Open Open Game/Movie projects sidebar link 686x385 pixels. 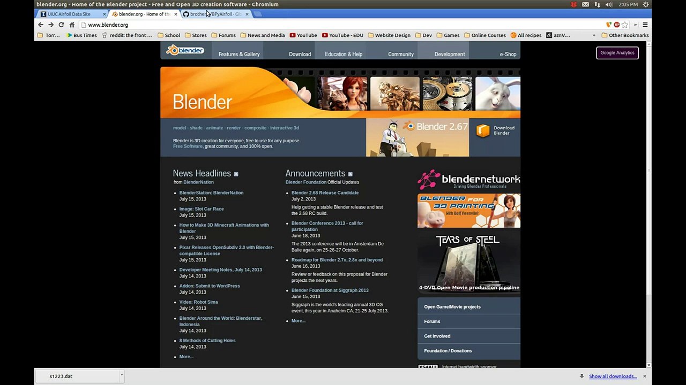[452, 306]
